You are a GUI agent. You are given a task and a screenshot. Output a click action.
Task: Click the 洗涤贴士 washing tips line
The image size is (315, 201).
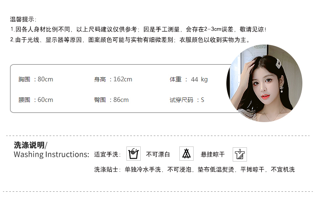click(194, 170)
